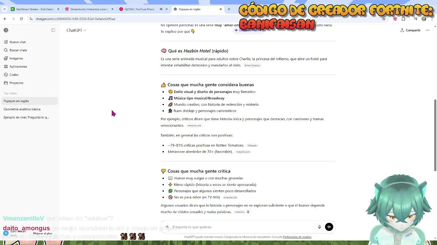The height and width of the screenshot is (245, 437).
Task: Mute the YouTube Music tab audio icon
Action: click(x=161, y=9)
